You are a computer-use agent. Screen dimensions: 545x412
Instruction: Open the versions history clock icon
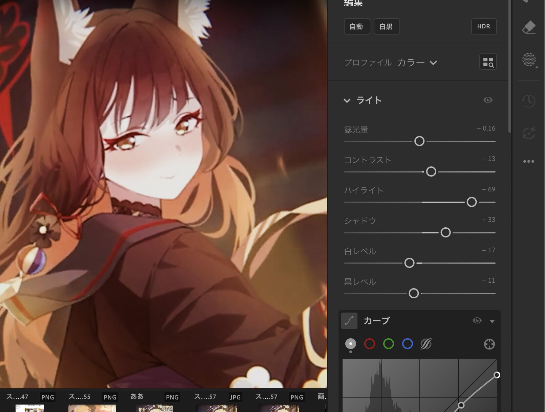pyautogui.click(x=528, y=101)
